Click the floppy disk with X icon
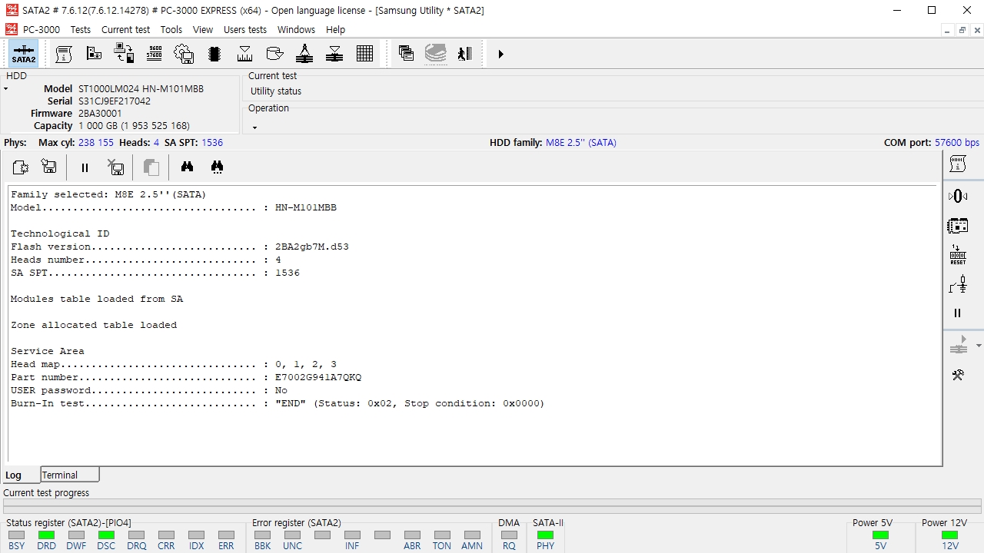This screenshot has width=984, height=553. click(x=115, y=167)
